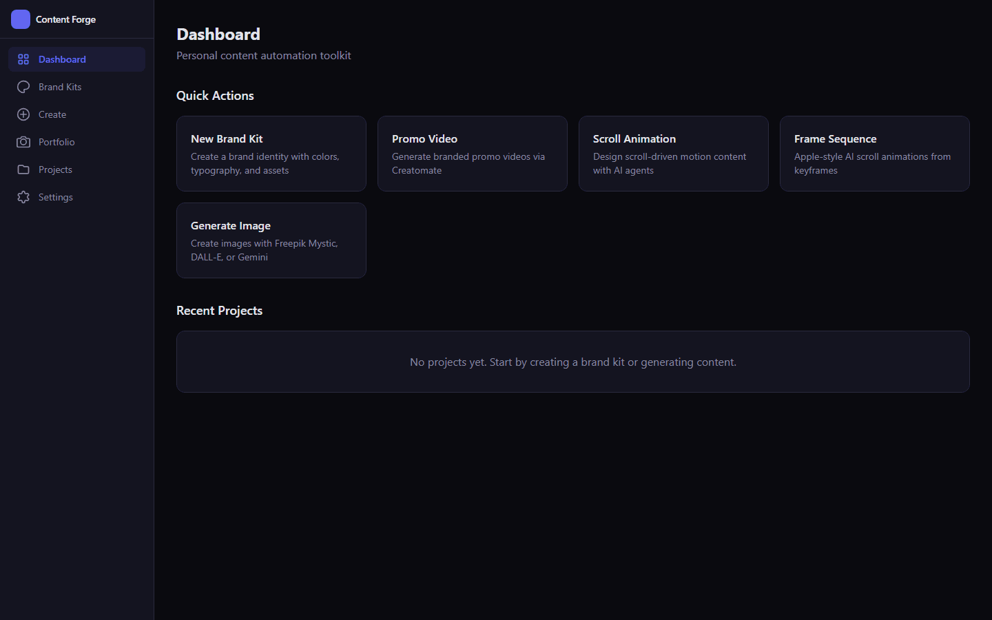This screenshot has width=992, height=620.
Task: Click the Generate Image card
Action: [271, 240]
